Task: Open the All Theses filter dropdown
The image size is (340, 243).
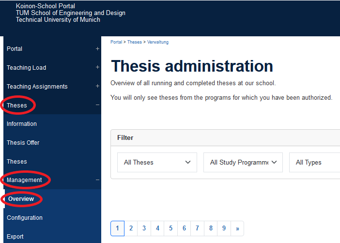Action: [157, 163]
